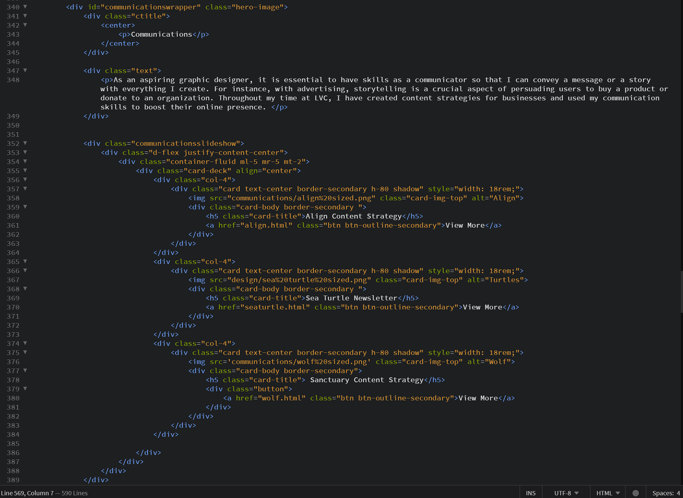The height and width of the screenshot is (498, 683).
Task: Click line number 361 in the gutter
Action: [x=13, y=225]
